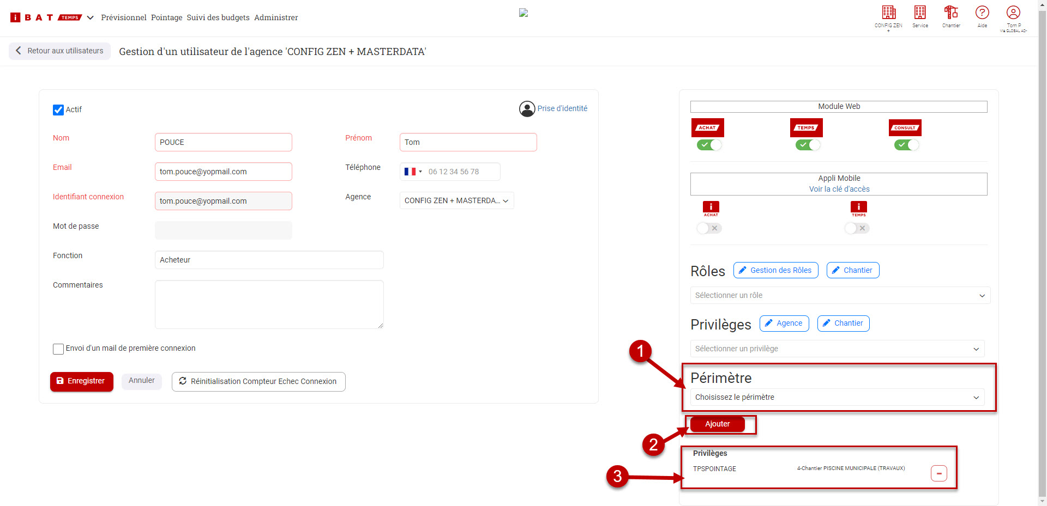Image resolution: width=1047 pixels, height=506 pixels.
Task: Open the Suivi des budgets menu
Action: pyautogui.click(x=218, y=17)
